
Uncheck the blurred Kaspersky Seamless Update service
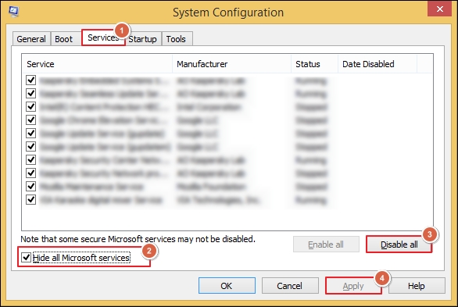[x=31, y=94]
